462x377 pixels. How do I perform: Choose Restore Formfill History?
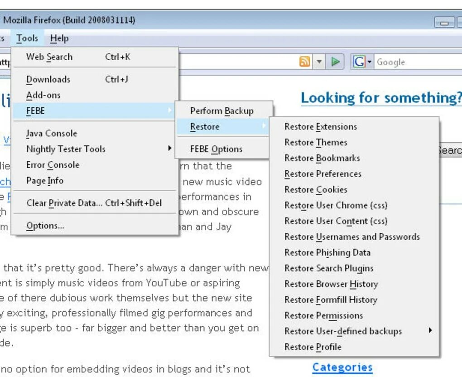tap(354, 300)
